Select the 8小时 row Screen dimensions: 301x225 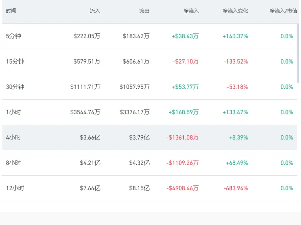coord(149,162)
